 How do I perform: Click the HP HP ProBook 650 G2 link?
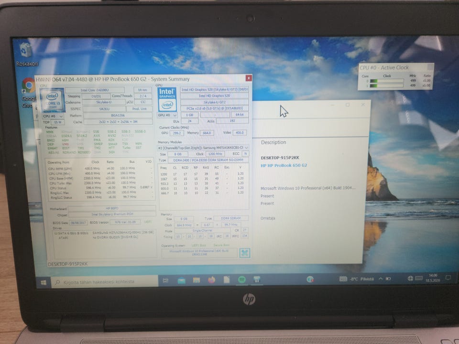point(284,165)
